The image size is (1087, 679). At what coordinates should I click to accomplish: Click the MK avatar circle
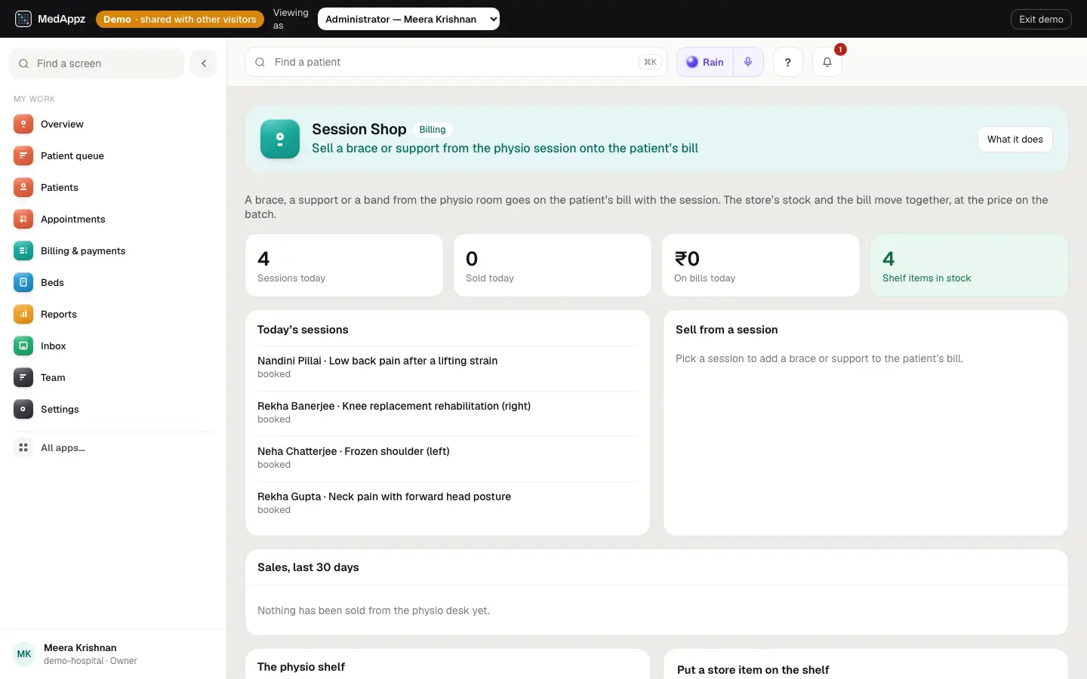[x=24, y=653]
